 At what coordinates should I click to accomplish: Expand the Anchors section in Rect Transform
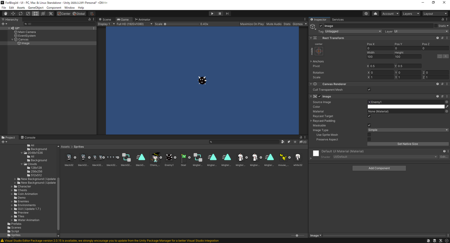coord(311,61)
